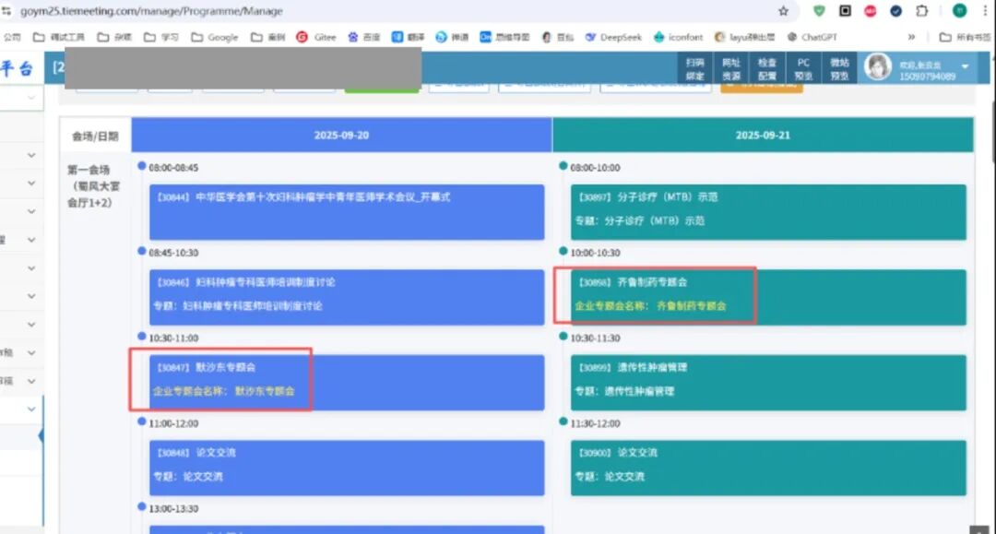The height and width of the screenshot is (534, 996).
Task: Click the 扫码绑定 header menu item
Action: pyautogui.click(x=694, y=69)
